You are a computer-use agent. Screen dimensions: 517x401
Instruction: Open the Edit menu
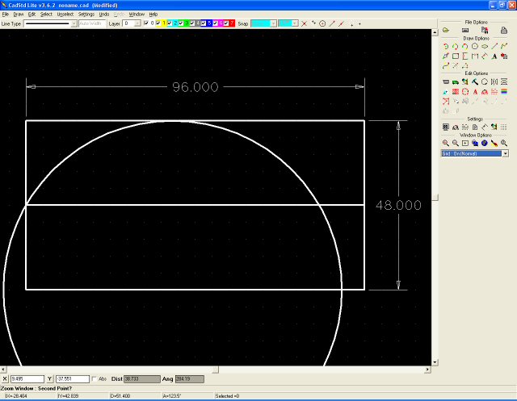pos(32,15)
